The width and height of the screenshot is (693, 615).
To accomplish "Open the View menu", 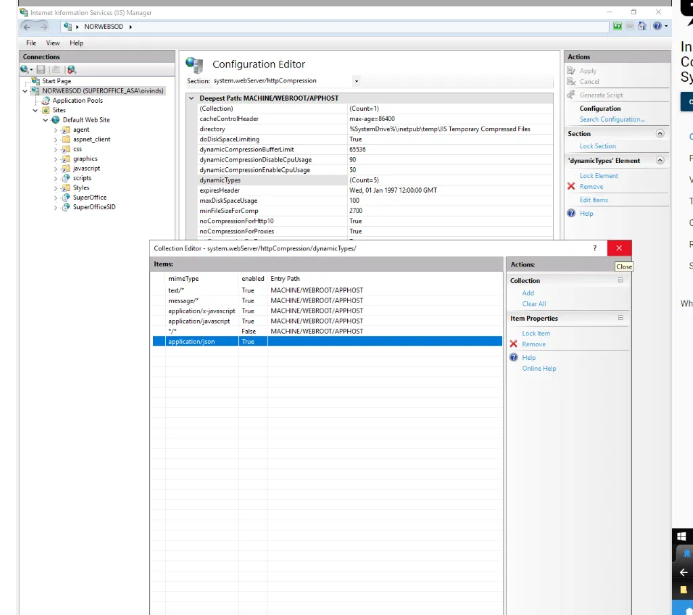I will pos(53,43).
